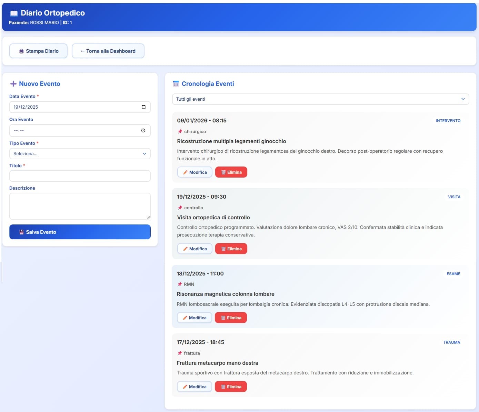
Task: Click the calendar icon in Data Evento field
Action: (x=143, y=107)
